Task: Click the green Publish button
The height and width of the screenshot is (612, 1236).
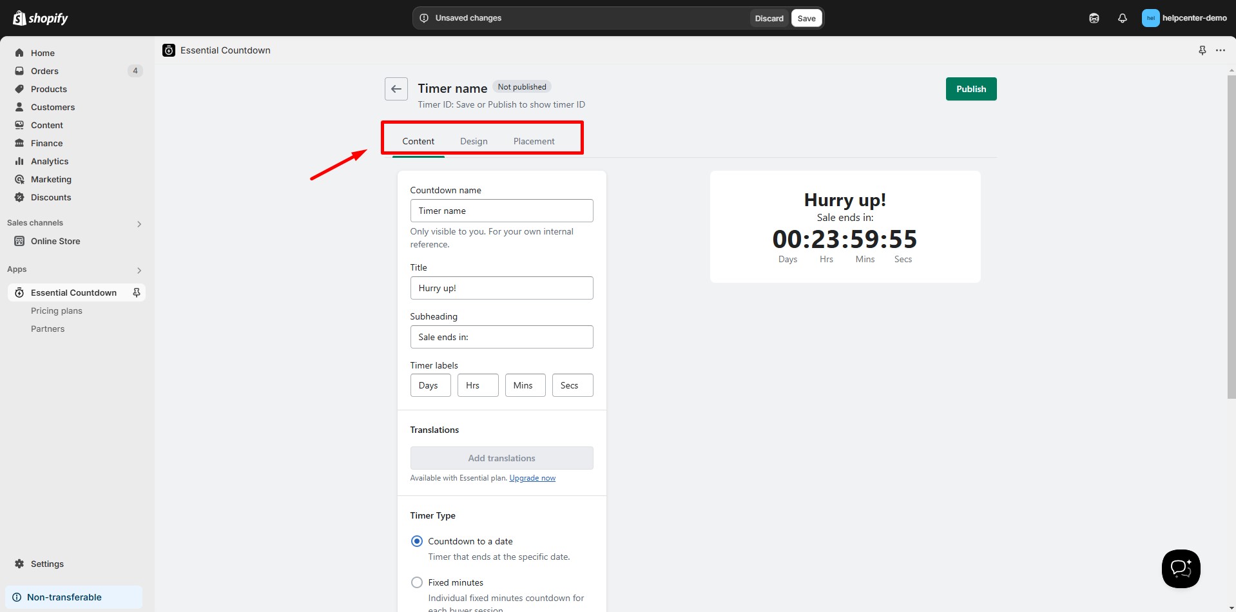Action: point(970,89)
